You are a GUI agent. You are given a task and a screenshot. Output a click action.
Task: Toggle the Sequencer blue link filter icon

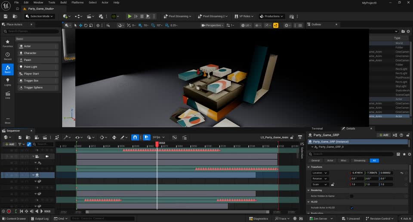[x=29, y=144]
